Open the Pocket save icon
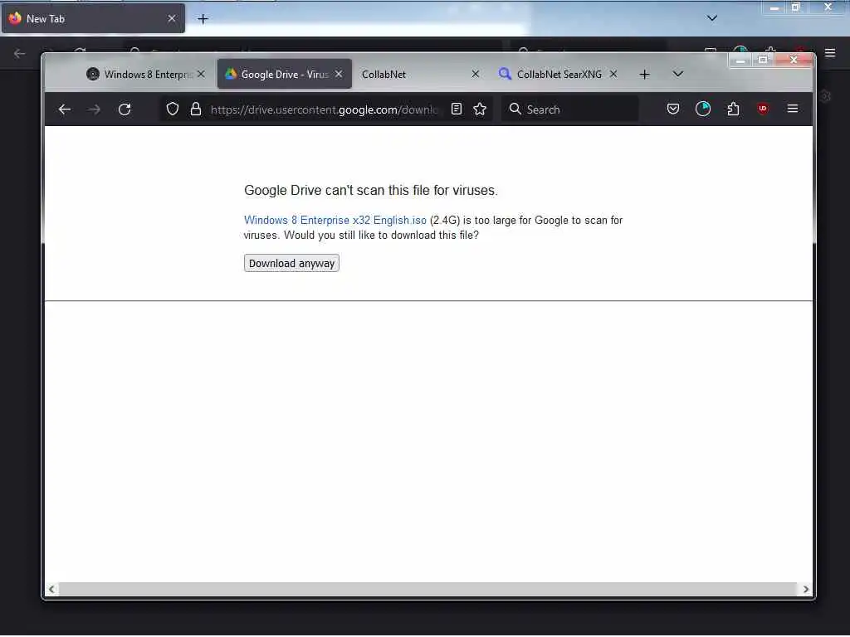Screen dimensions: 850x637 [x=672, y=109]
